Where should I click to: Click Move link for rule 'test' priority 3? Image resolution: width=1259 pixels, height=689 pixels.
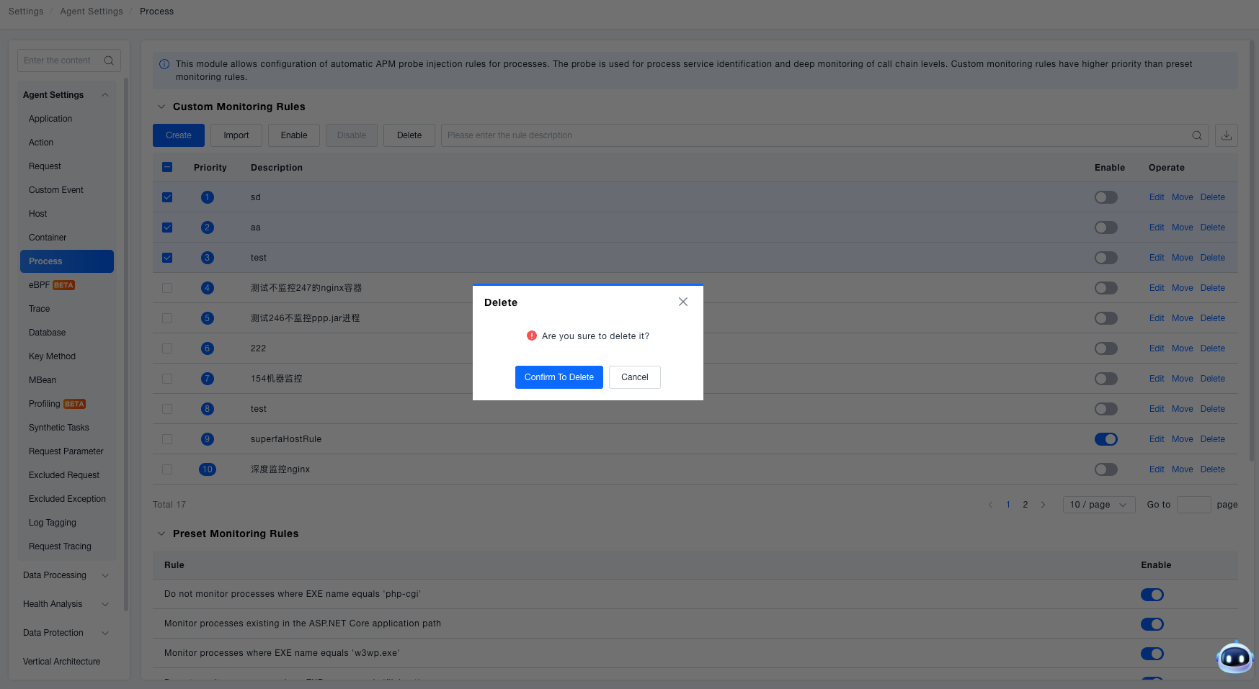click(1183, 258)
